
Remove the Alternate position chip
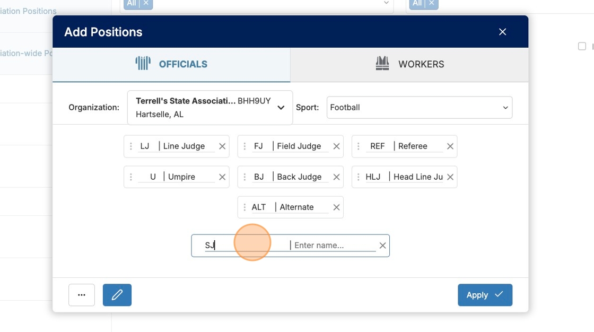coord(336,207)
